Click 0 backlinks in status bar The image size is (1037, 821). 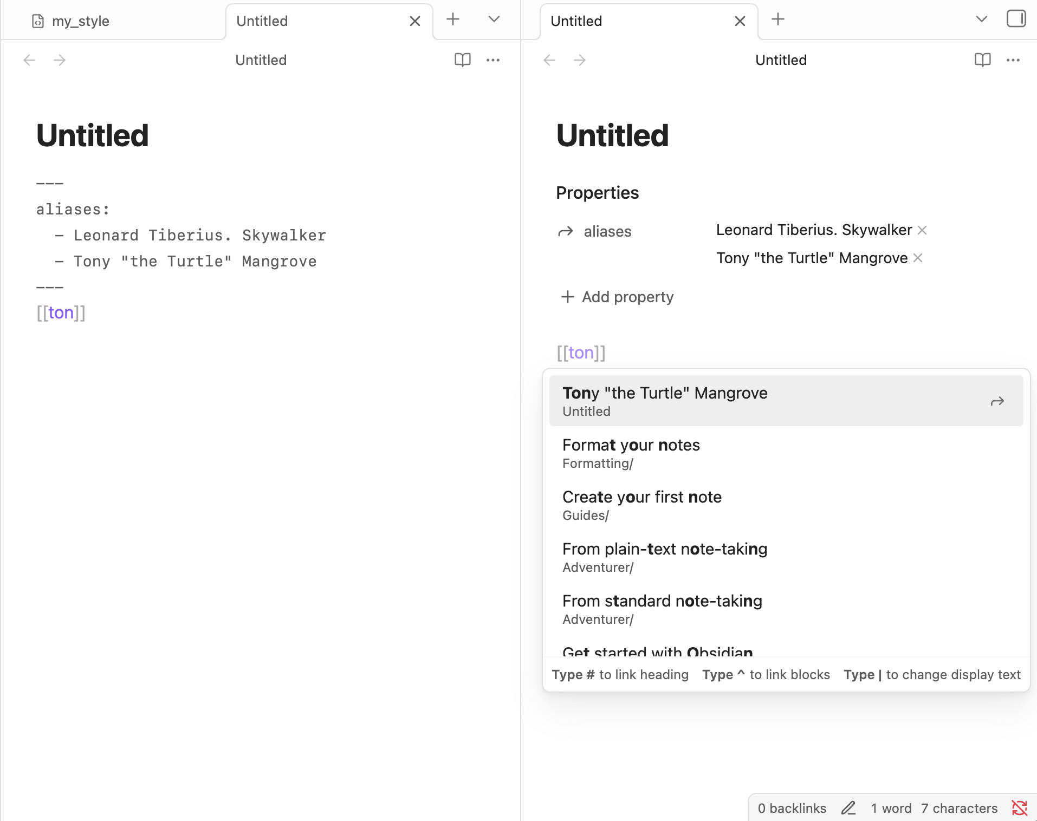[x=792, y=809]
